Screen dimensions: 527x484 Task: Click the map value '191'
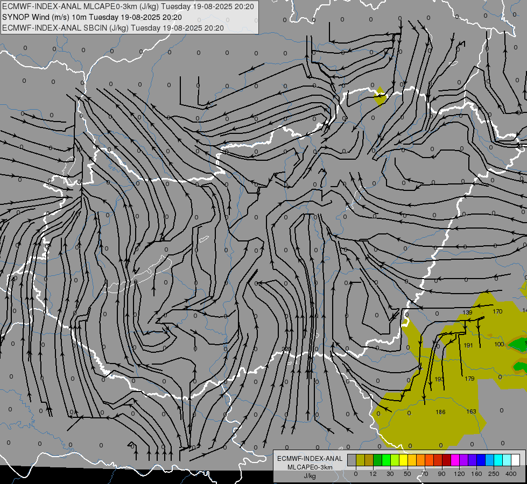coord(468,345)
